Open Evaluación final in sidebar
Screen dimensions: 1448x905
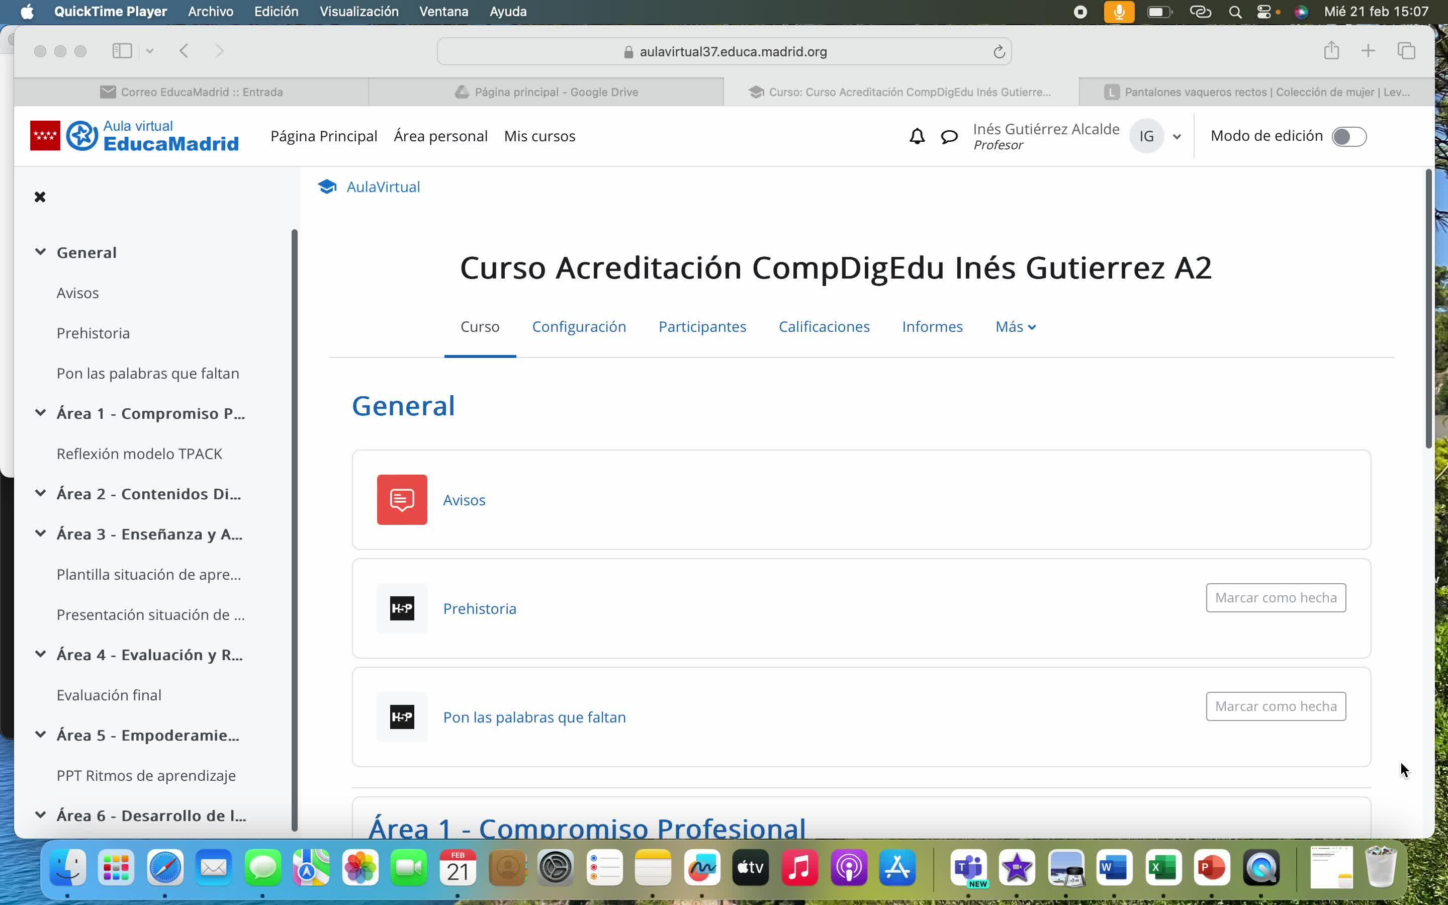pyautogui.click(x=109, y=695)
